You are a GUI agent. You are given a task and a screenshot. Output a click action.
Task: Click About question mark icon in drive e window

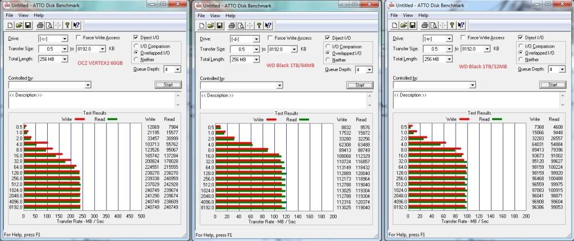coord(452,25)
